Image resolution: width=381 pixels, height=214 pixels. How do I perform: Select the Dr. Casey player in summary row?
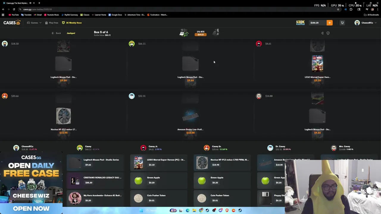click(279, 148)
